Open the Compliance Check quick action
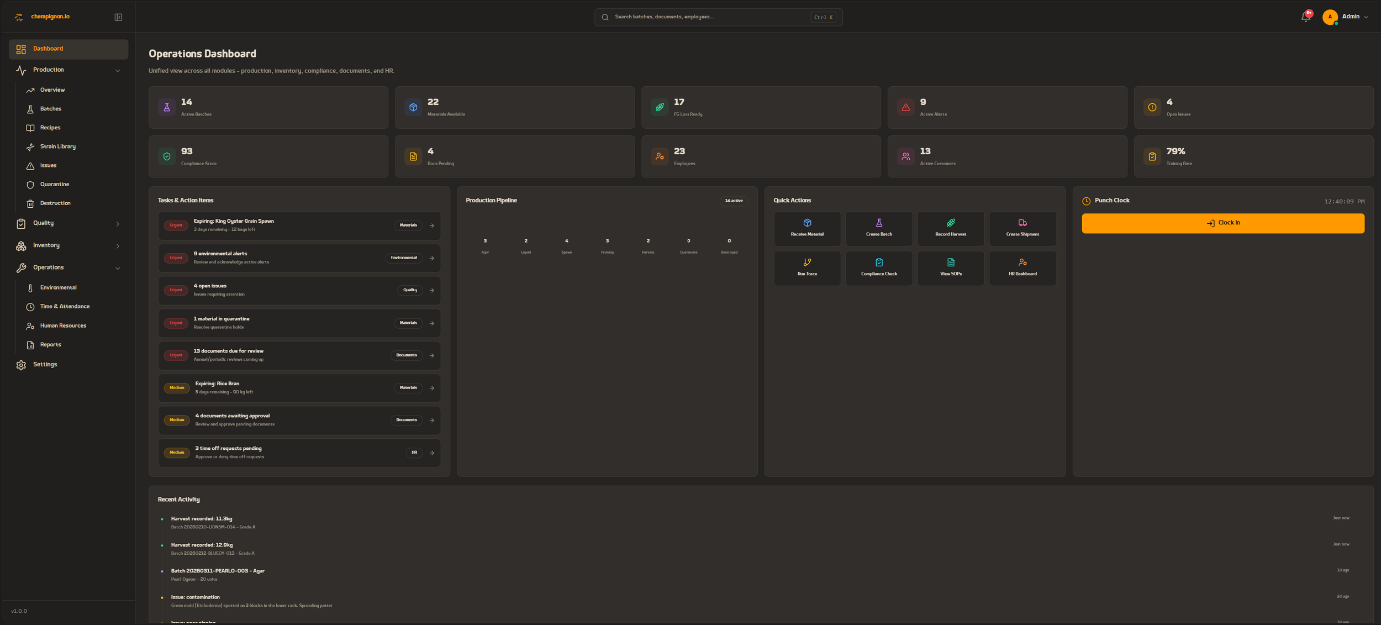1381x625 pixels. [878, 268]
